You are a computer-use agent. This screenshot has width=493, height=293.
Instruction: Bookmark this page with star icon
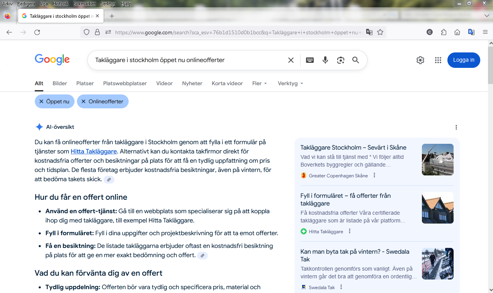[380, 32]
